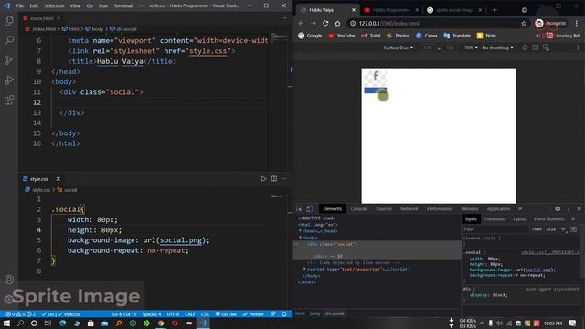
Task: Click the Incognito profile indicator
Action: (x=551, y=24)
